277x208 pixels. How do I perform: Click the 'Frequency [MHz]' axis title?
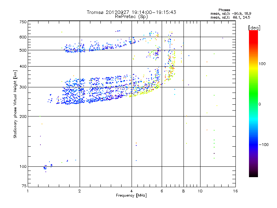coord(131,196)
